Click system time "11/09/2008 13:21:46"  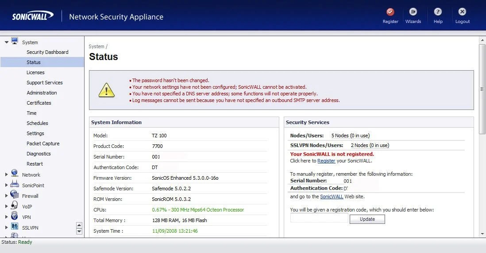point(175,231)
